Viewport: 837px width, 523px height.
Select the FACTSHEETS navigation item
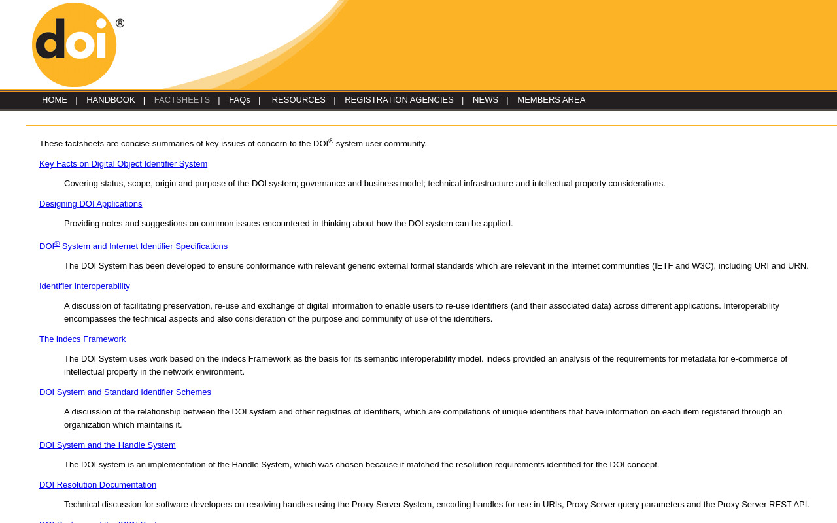(182, 100)
